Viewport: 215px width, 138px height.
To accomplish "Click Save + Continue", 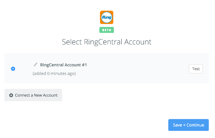I will [188, 125].
